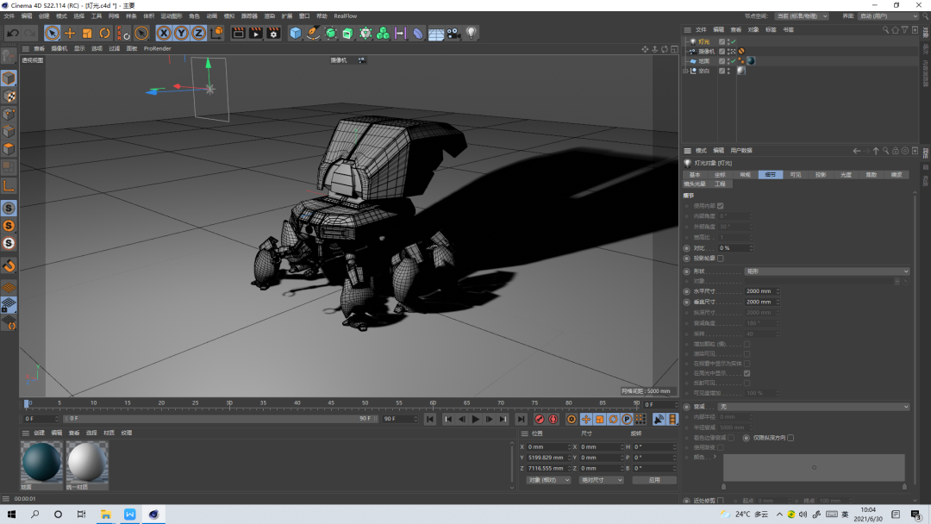The width and height of the screenshot is (931, 524).
Task: Open the ProRender viewport menu
Action: 158,48
